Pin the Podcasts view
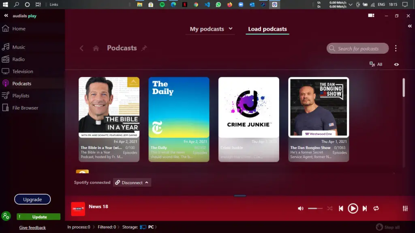This screenshot has width=415, height=233. pos(144,48)
